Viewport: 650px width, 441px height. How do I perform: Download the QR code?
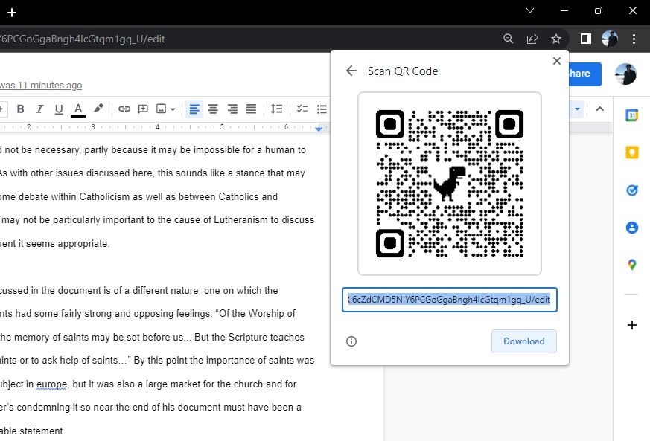tap(523, 341)
